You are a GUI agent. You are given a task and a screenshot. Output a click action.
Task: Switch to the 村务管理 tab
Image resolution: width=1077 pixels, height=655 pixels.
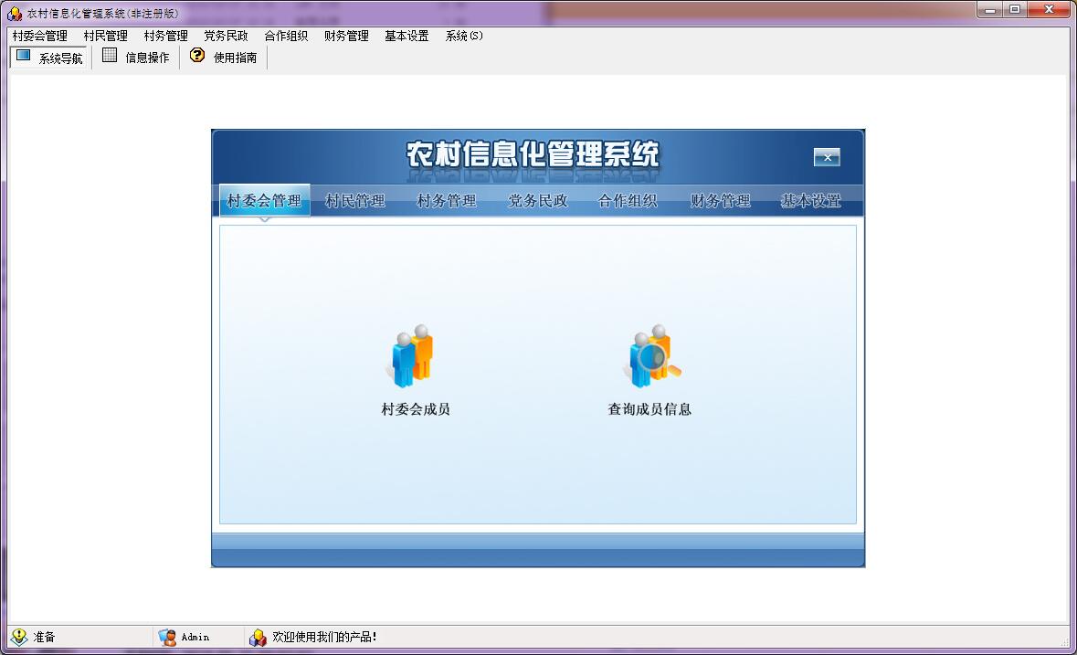pos(447,200)
